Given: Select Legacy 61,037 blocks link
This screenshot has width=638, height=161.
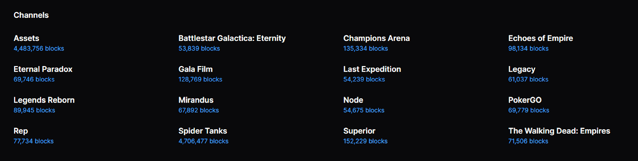Looking at the screenshot, I should (x=528, y=80).
